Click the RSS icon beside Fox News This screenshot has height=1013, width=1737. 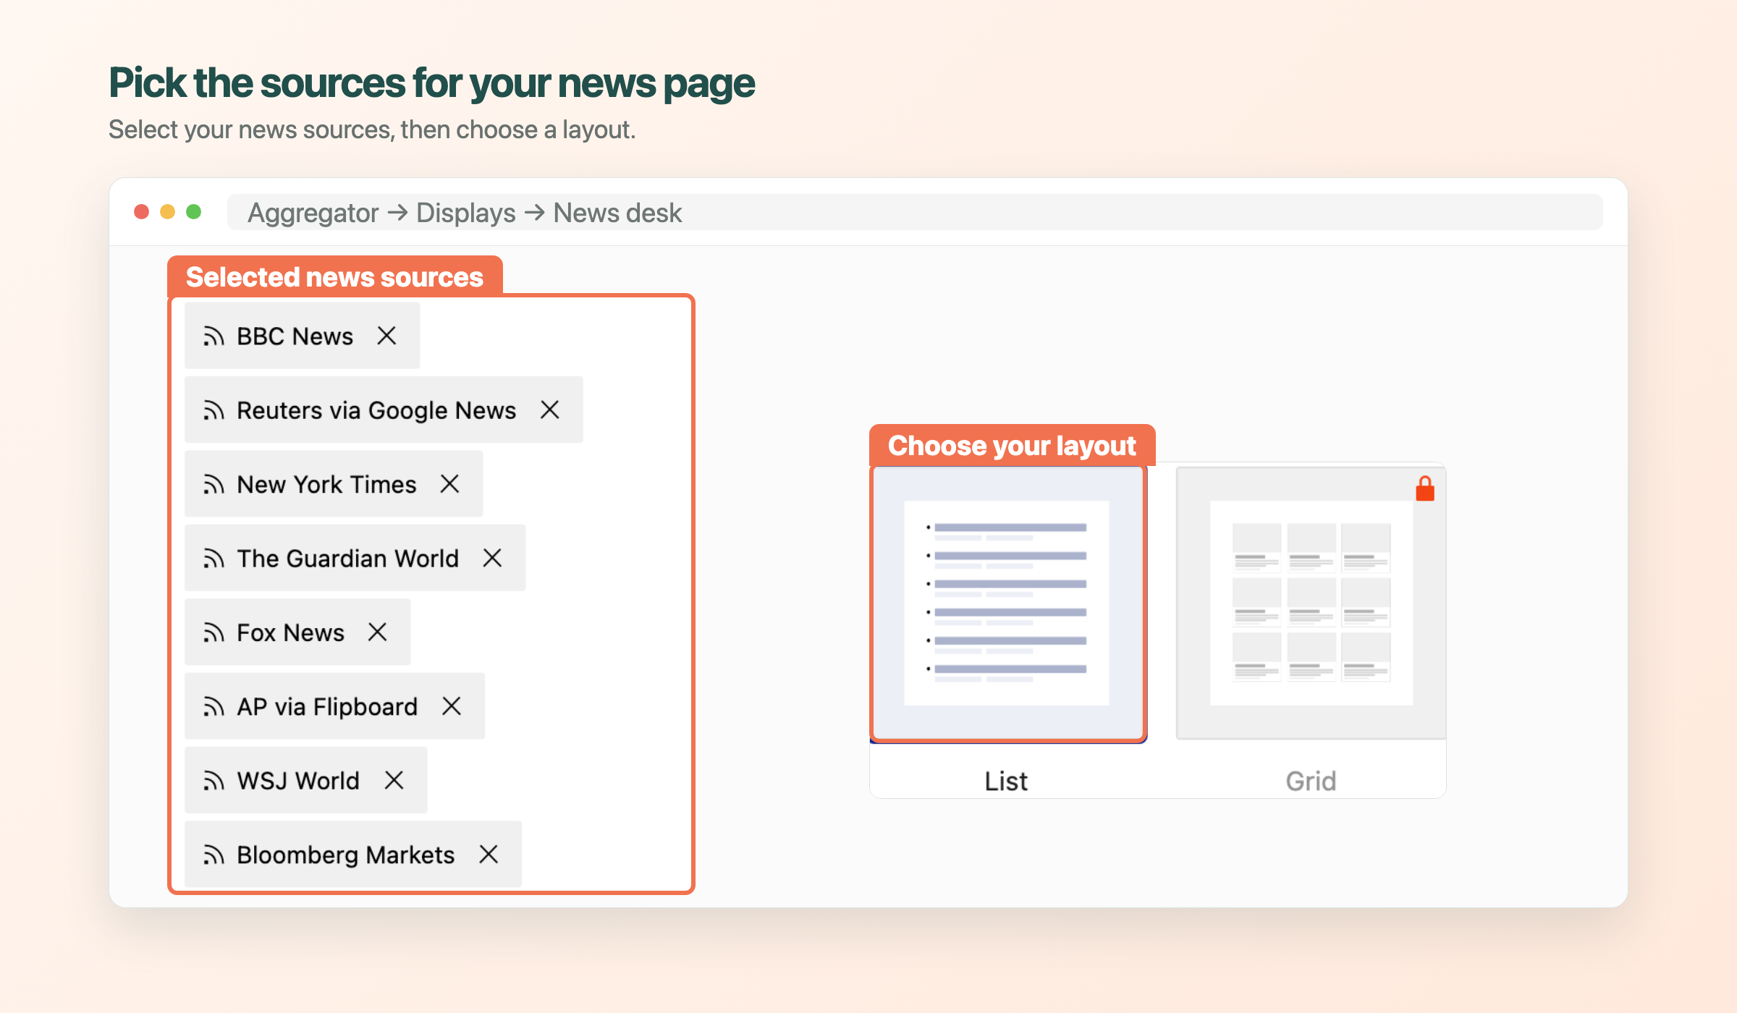(x=214, y=632)
